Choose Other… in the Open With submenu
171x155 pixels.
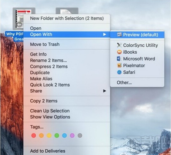[x=137, y=82]
